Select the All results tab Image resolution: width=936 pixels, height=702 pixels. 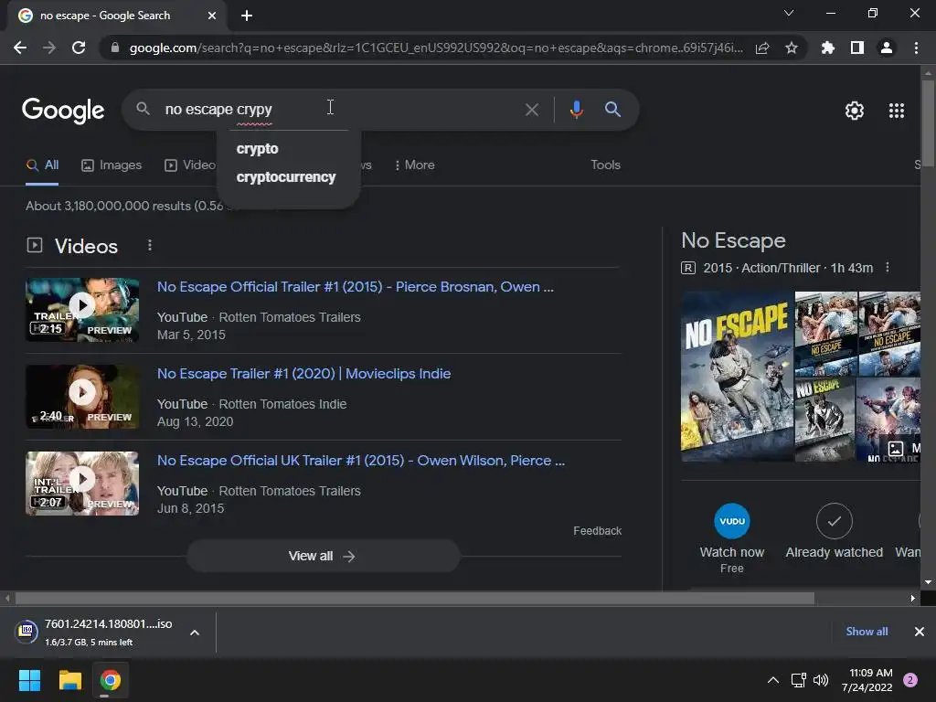(x=42, y=165)
